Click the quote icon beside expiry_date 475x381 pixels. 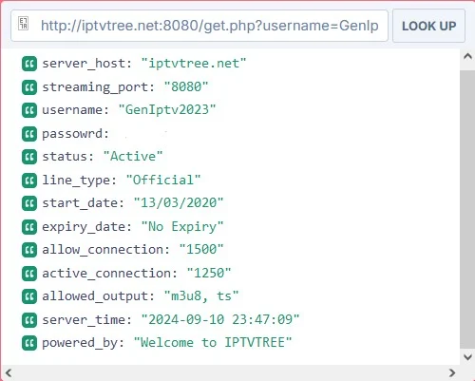pos(29,227)
